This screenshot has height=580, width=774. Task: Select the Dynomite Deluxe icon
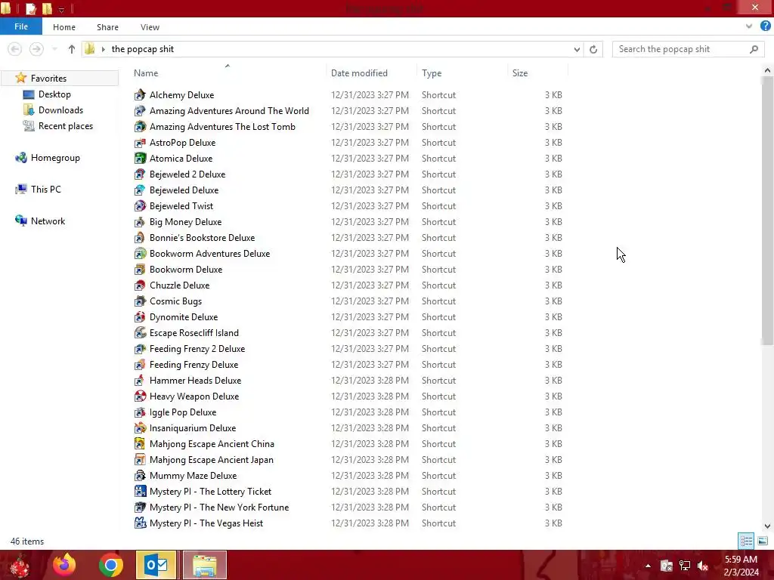(x=140, y=317)
